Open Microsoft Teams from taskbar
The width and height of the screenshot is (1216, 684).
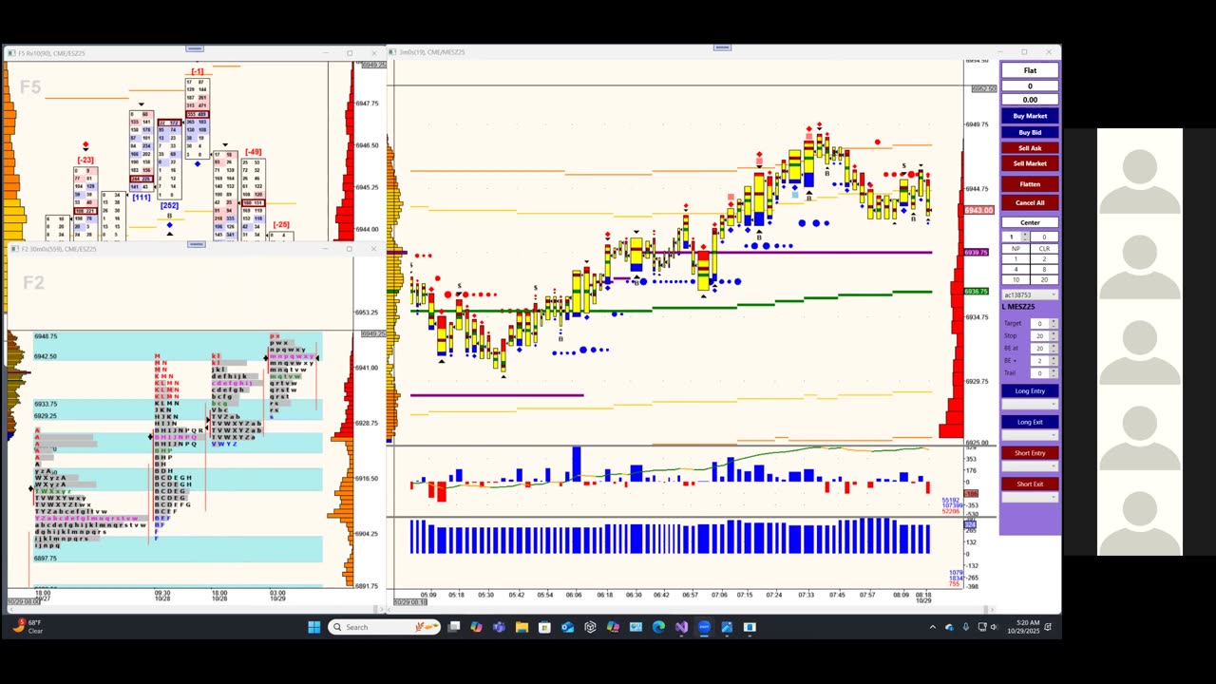pos(500,627)
